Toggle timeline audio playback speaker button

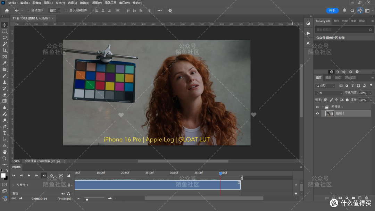[44, 175]
